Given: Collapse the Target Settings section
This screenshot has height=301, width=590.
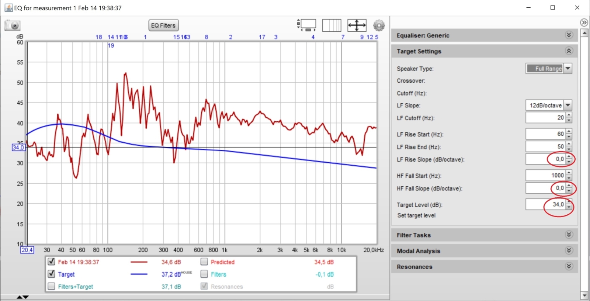Looking at the screenshot, I should click(x=569, y=51).
